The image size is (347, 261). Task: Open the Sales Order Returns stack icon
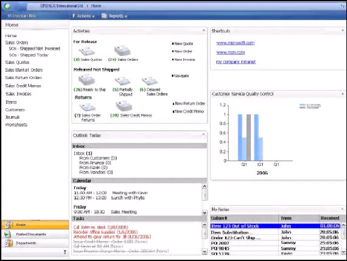88,108
